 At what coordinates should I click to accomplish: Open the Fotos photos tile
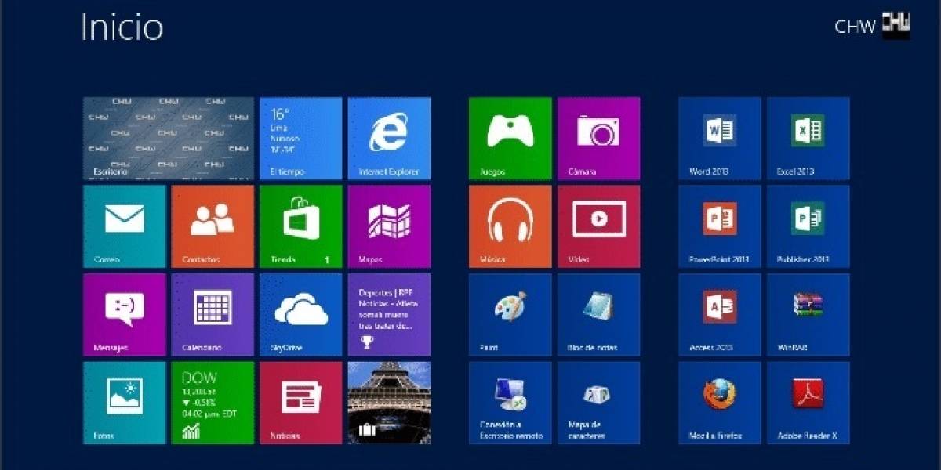click(x=125, y=403)
